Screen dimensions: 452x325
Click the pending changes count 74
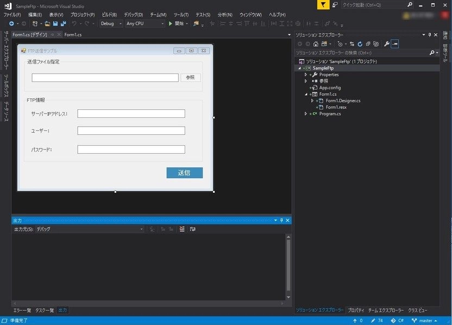pyautogui.click(x=377, y=321)
